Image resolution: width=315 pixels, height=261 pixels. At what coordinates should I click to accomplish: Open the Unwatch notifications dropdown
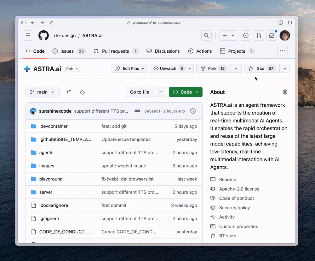(172, 68)
